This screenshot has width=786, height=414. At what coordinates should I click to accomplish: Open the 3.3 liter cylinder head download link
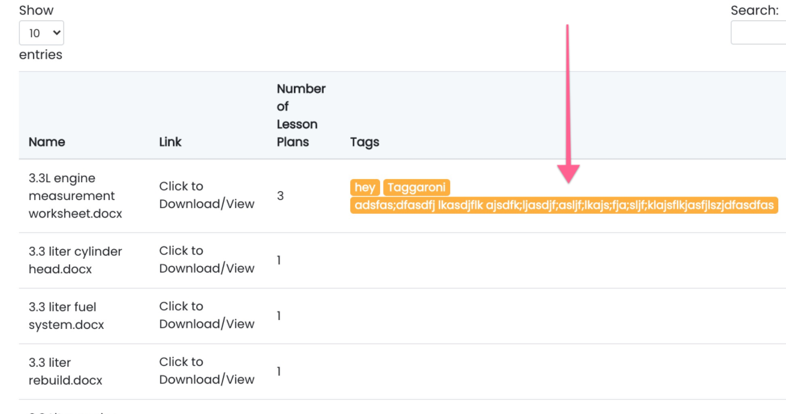(x=207, y=259)
